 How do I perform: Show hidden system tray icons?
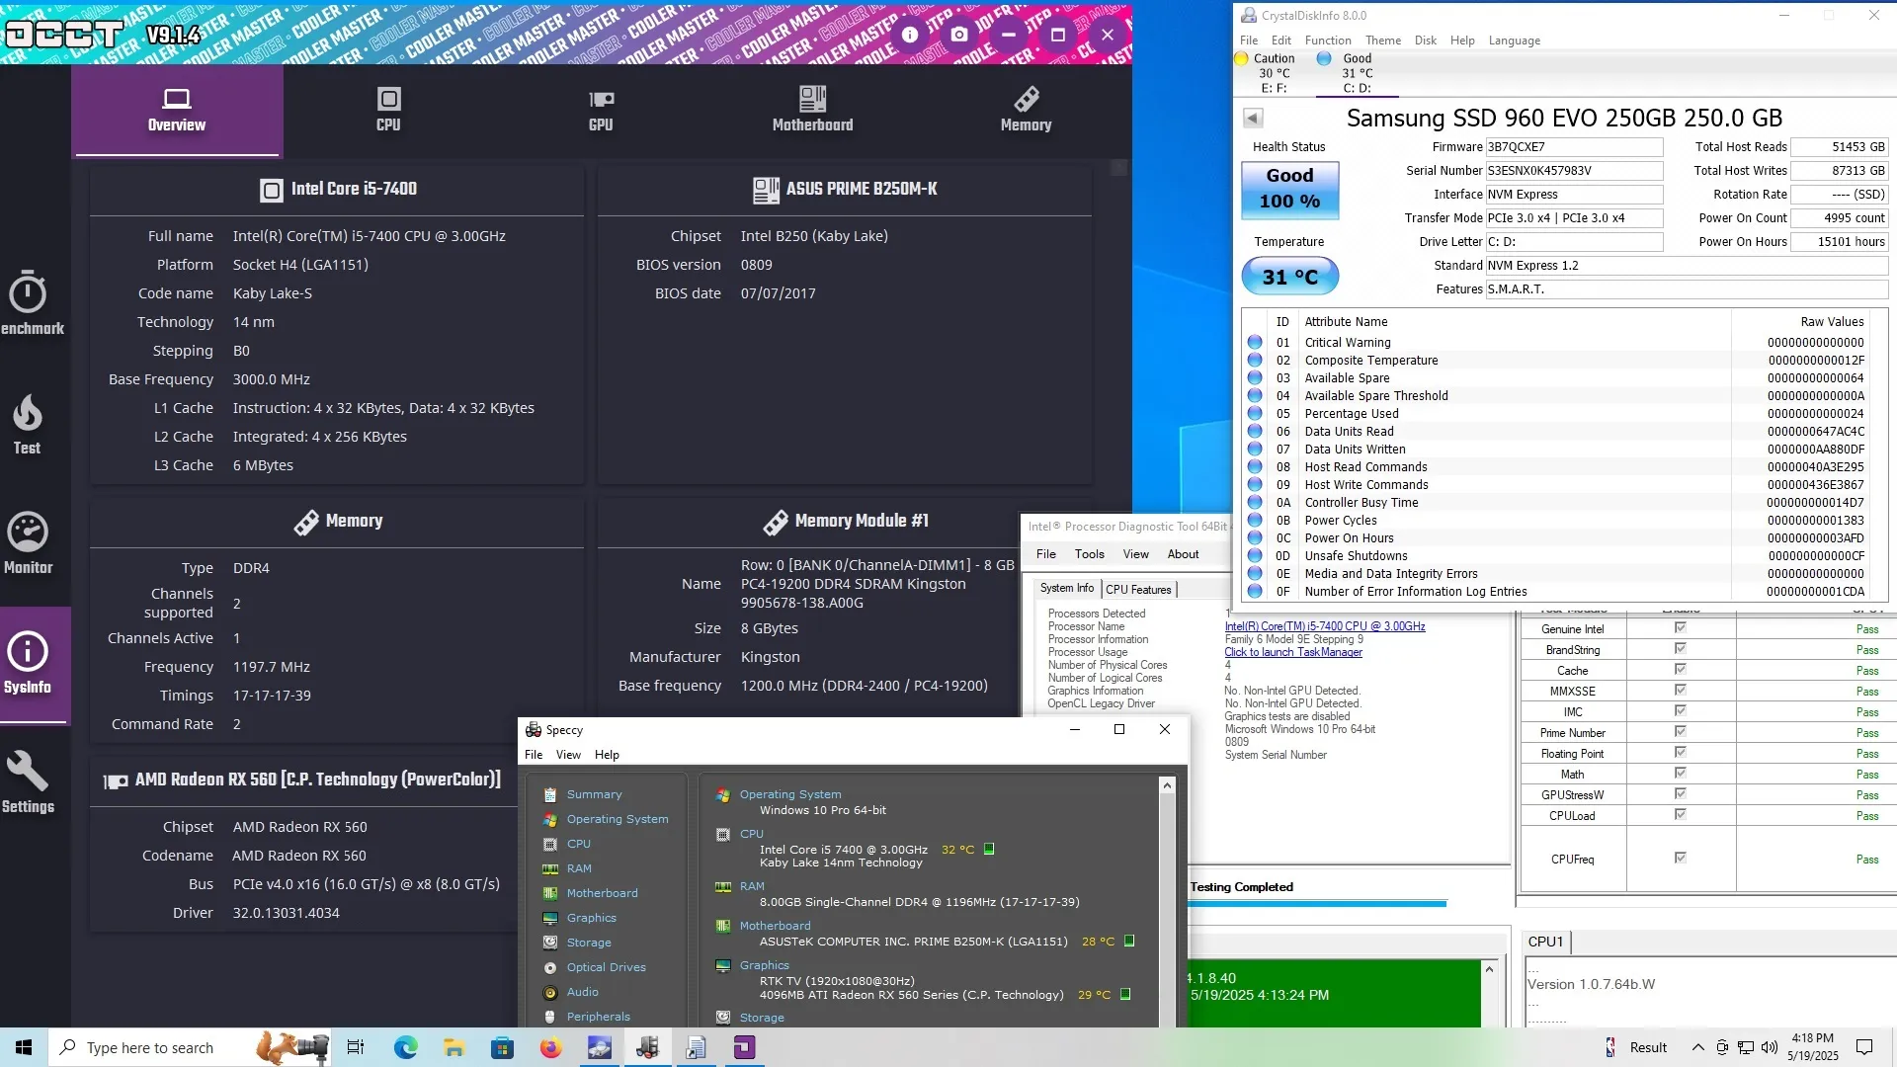tap(1697, 1047)
